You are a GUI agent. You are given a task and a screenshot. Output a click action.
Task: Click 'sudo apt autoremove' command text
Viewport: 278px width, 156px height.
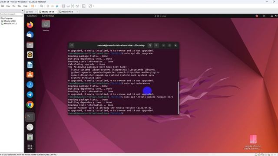(x=137, y=83)
